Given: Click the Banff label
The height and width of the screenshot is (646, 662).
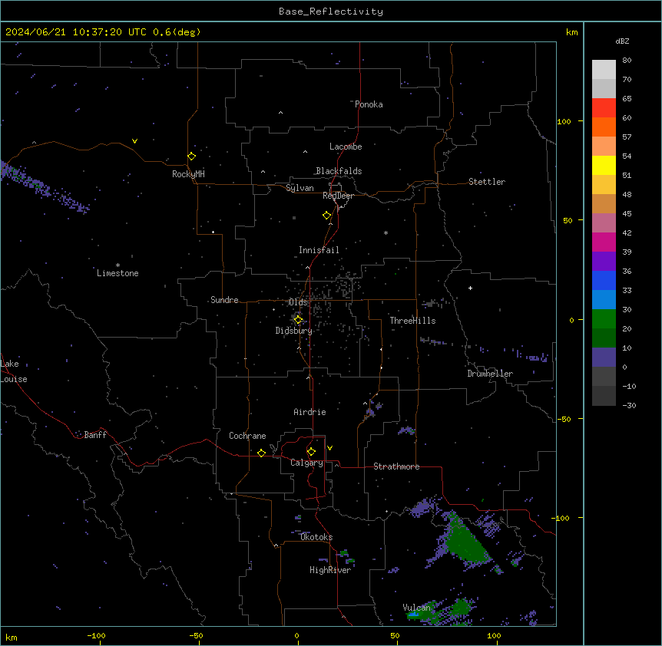Looking at the screenshot, I should (95, 435).
